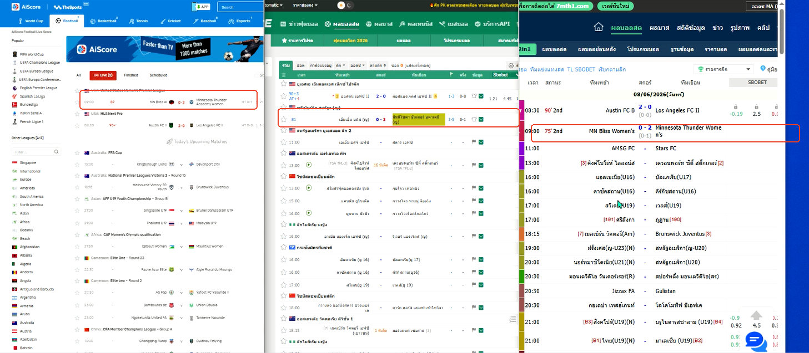Image resolution: width=809 pixels, height=353 pixels.
Task: Open บริการAPI menu in green site
Action: coord(492,24)
